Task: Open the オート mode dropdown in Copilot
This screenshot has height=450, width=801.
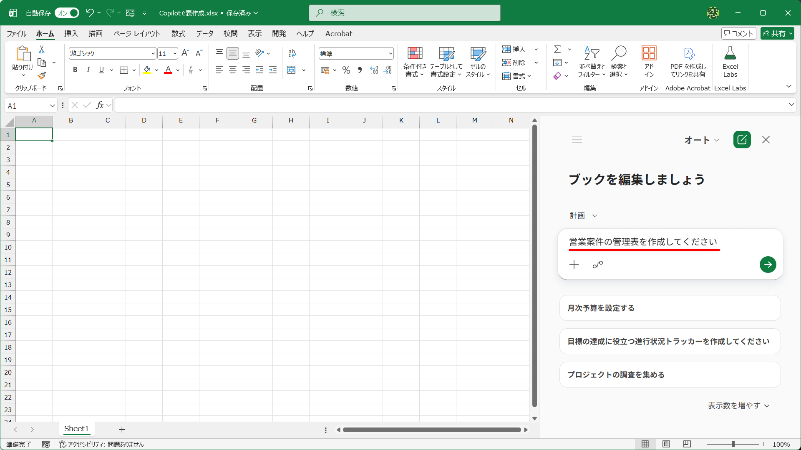Action: tap(702, 140)
